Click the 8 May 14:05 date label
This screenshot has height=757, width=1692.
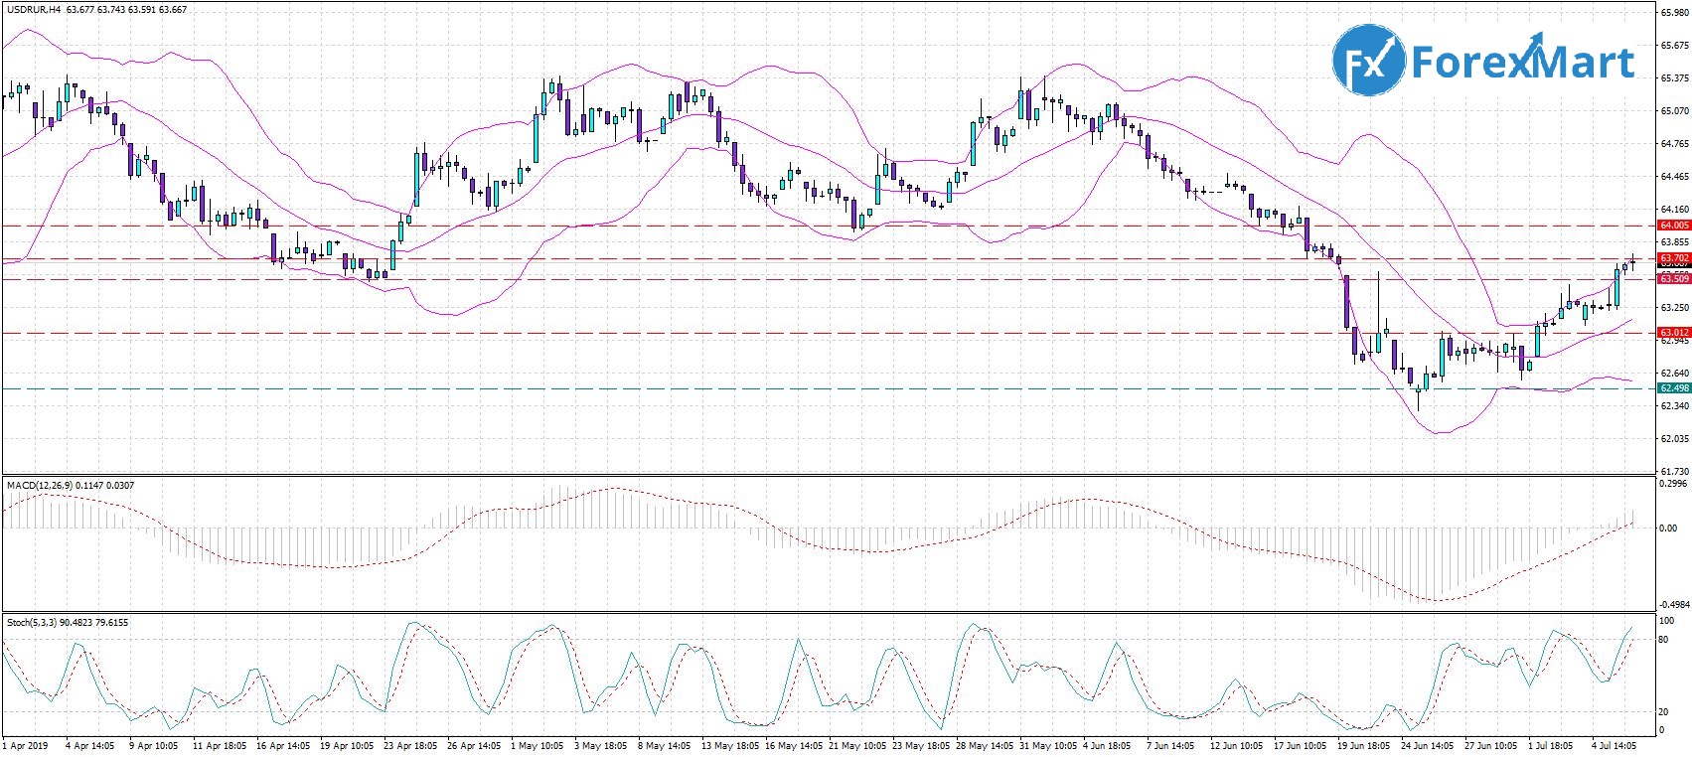point(666,746)
